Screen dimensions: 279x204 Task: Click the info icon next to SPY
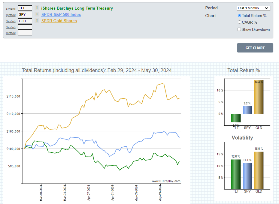click(37, 14)
